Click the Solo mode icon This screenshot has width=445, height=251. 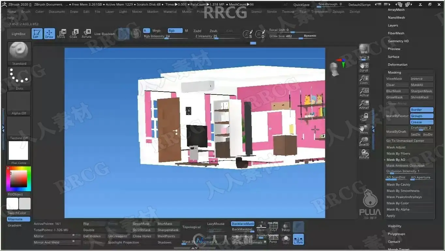tap(286, 239)
